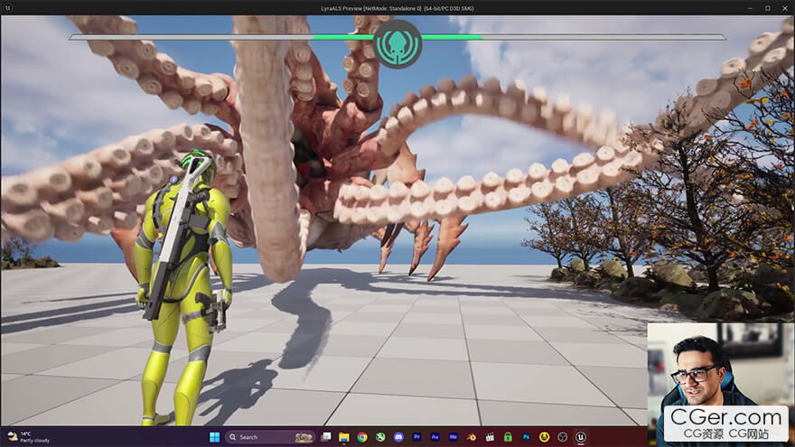Open the Windows Start menu

(x=214, y=437)
